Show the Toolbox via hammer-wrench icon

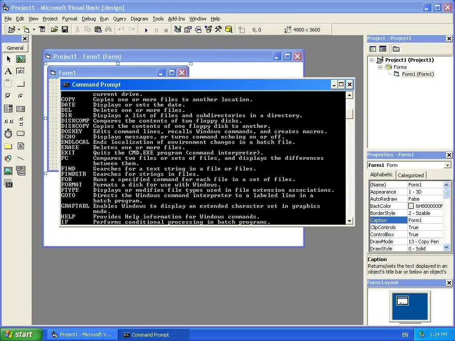click(219, 30)
